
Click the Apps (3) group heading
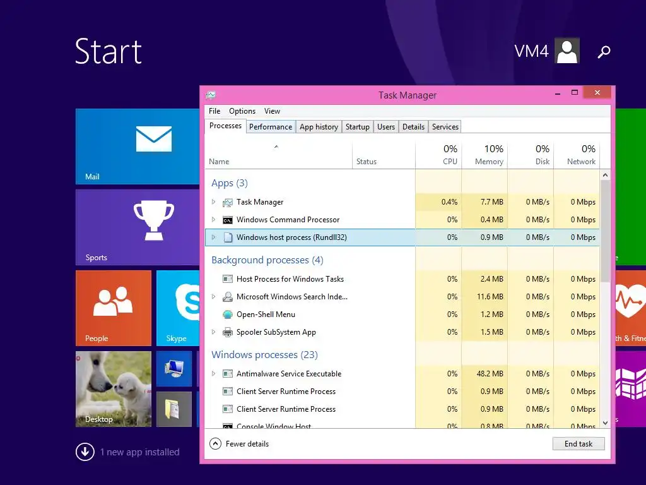pyautogui.click(x=230, y=183)
